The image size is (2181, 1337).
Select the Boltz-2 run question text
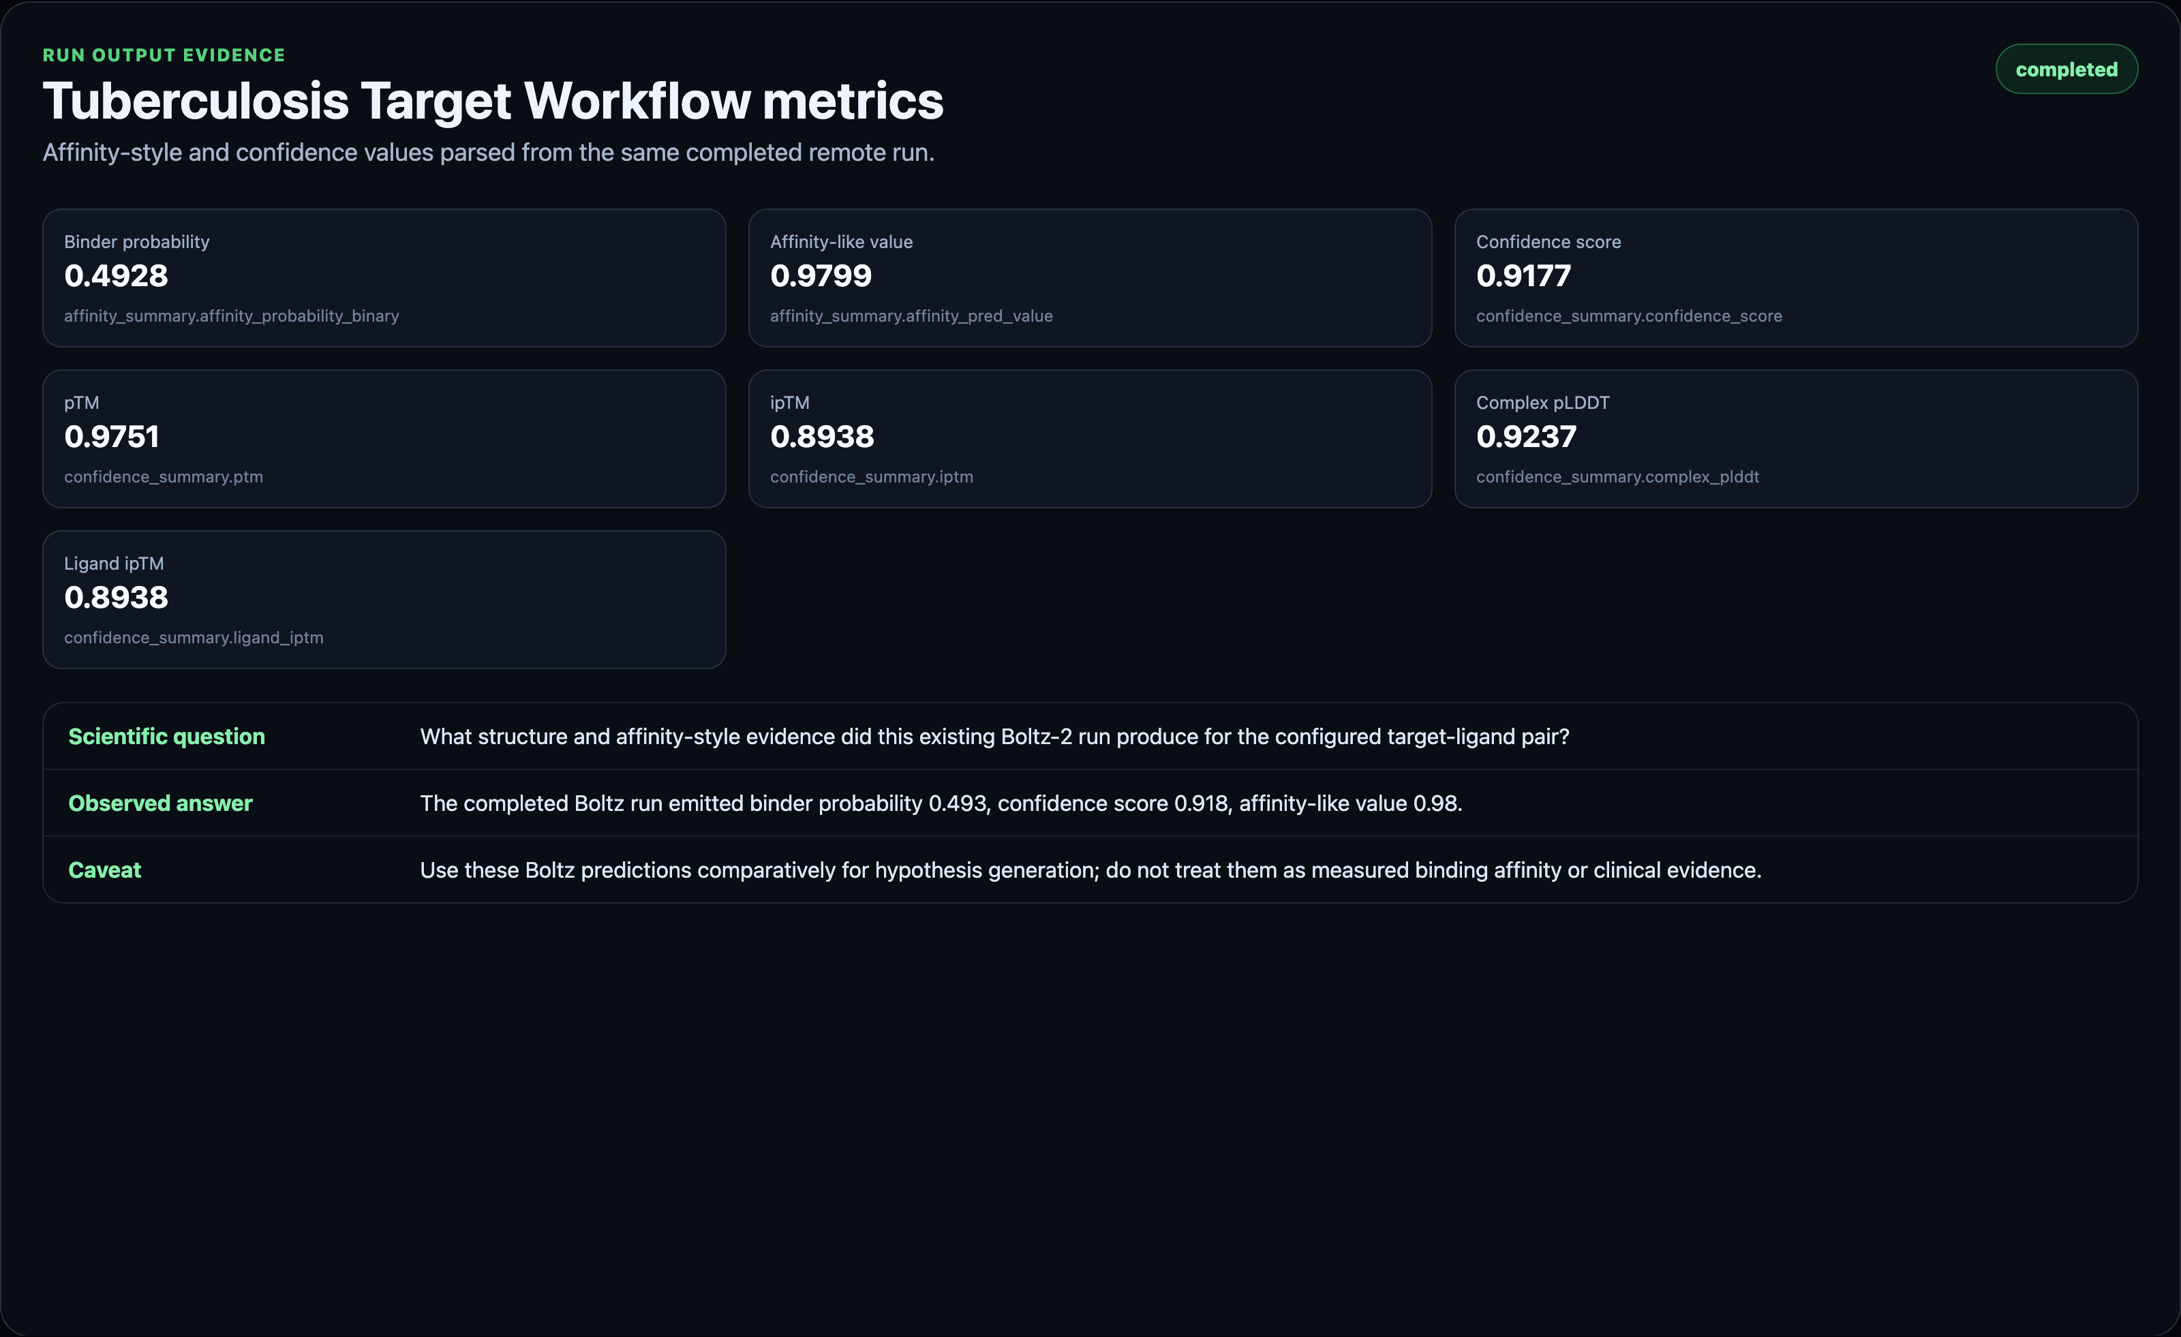tap(994, 736)
